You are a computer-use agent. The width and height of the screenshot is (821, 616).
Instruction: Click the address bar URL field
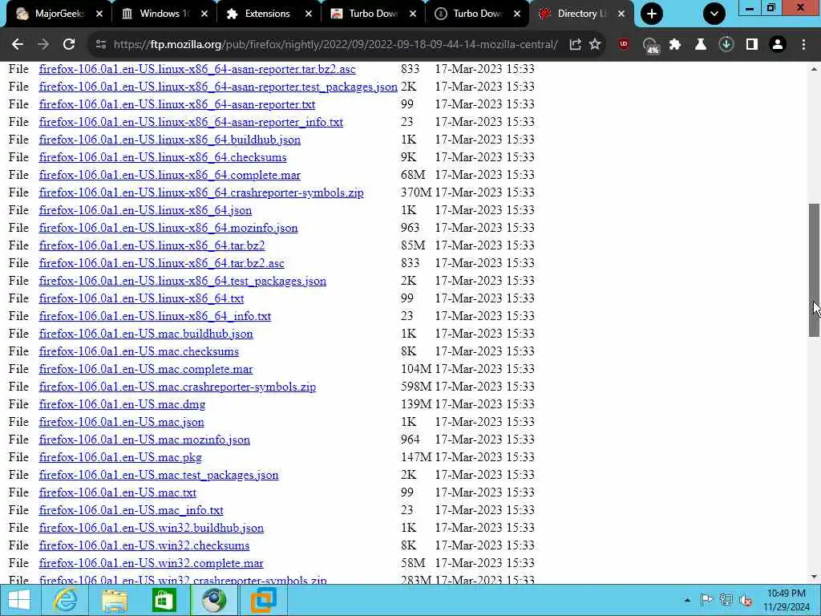point(335,45)
